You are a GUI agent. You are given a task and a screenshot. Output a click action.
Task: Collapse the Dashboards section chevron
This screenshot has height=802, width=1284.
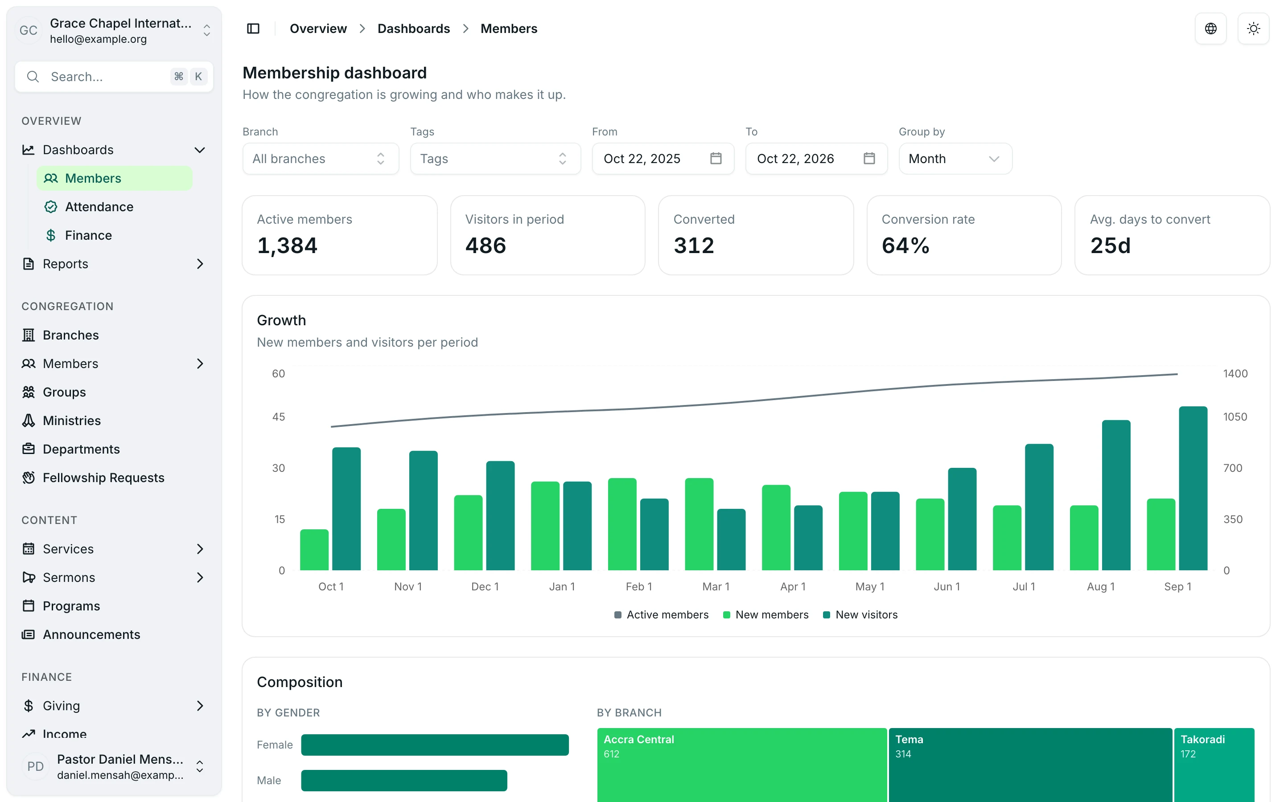coord(200,150)
